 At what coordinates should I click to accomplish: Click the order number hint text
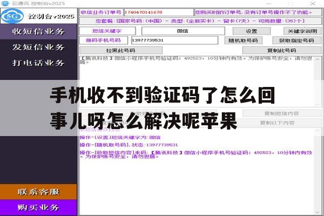[258, 12]
